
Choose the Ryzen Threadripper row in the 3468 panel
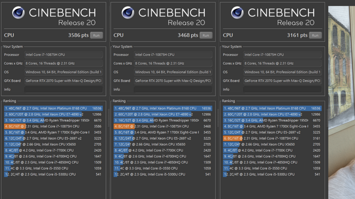click(162, 120)
